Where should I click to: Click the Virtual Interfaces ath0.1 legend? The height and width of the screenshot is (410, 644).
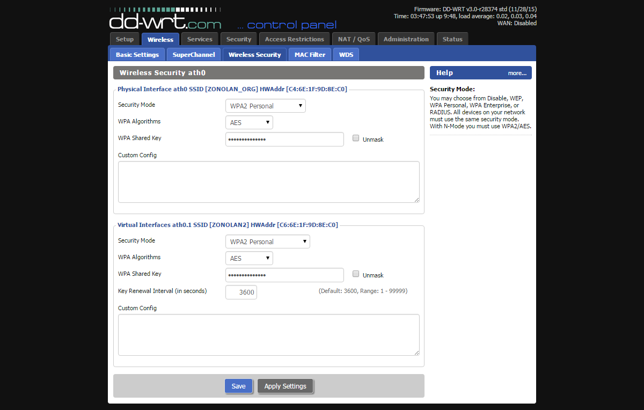click(228, 225)
